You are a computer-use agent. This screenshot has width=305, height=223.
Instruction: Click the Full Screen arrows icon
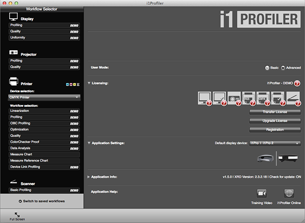(17, 214)
